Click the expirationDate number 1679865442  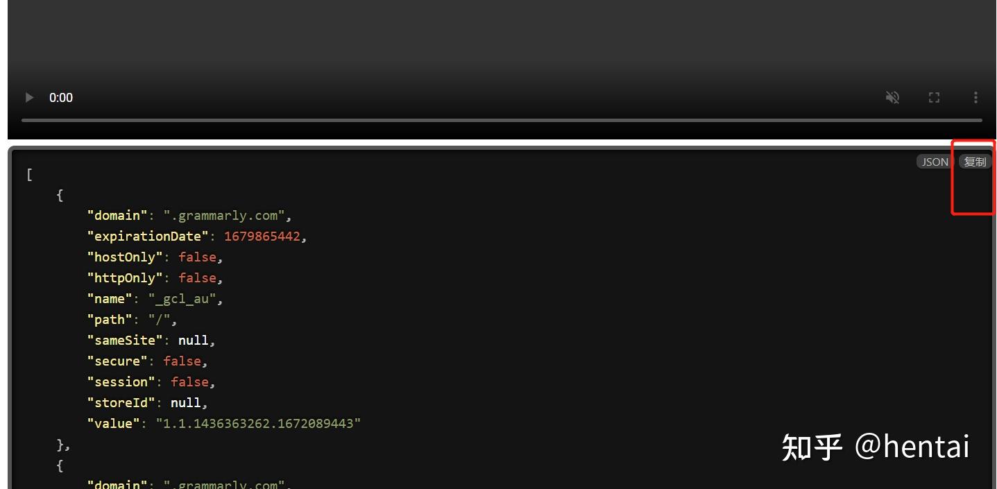(x=262, y=237)
